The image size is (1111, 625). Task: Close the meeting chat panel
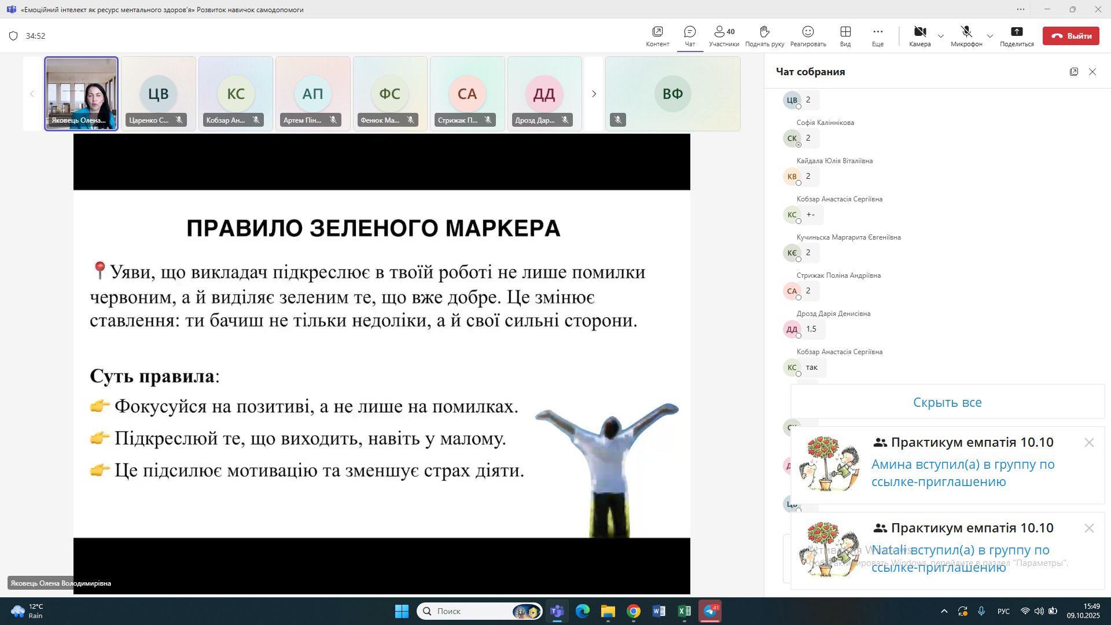(1092, 72)
